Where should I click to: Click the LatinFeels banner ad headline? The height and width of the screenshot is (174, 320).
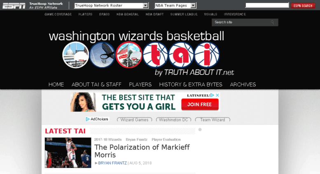[139, 102]
